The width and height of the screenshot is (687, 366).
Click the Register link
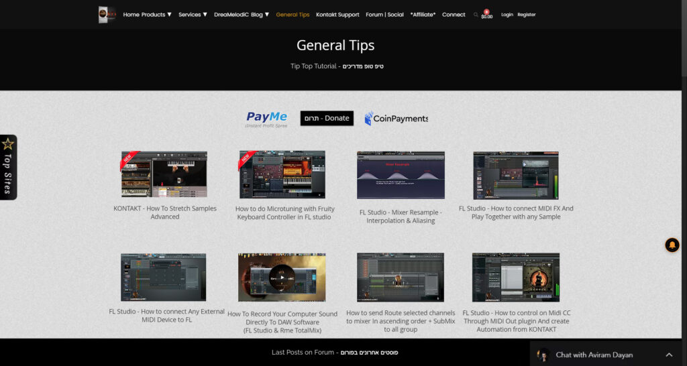point(526,15)
